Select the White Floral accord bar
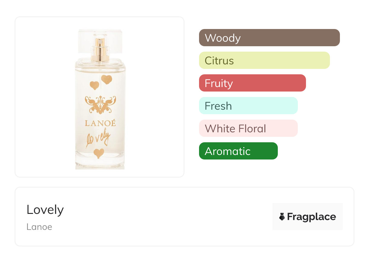 tap(248, 128)
